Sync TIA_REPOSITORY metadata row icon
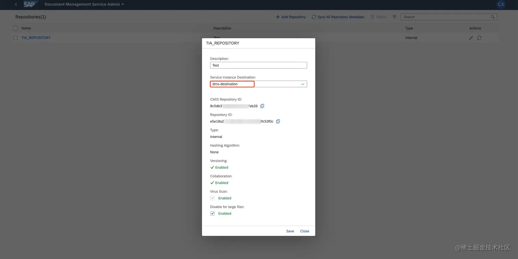The height and width of the screenshot is (259, 518). pos(479,38)
